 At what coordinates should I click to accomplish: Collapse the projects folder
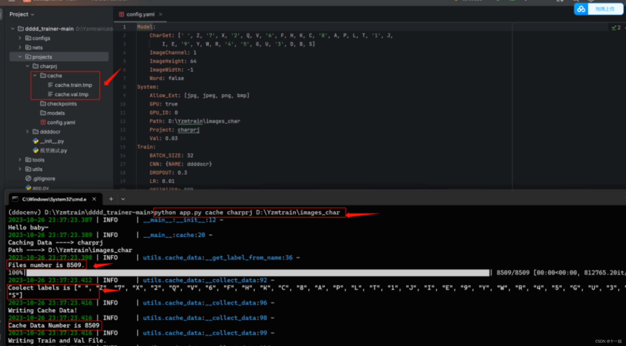(20, 57)
